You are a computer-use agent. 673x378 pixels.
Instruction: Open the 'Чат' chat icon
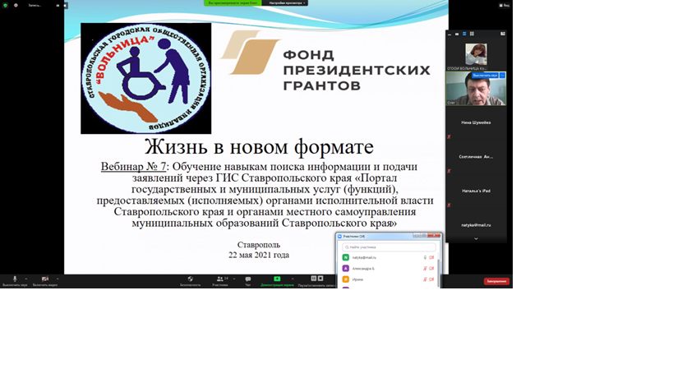pyautogui.click(x=247, y=279)
